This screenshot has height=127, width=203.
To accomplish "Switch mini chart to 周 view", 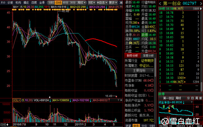I will pyautogui.click(x=197, y=98).
